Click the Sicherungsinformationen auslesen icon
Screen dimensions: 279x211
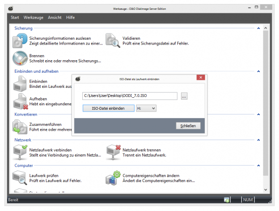tap(20, 41)
